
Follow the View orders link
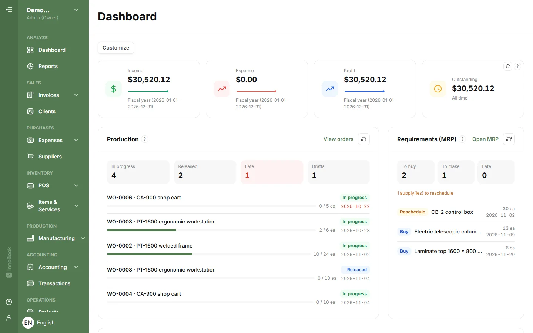tap(338, 139)
